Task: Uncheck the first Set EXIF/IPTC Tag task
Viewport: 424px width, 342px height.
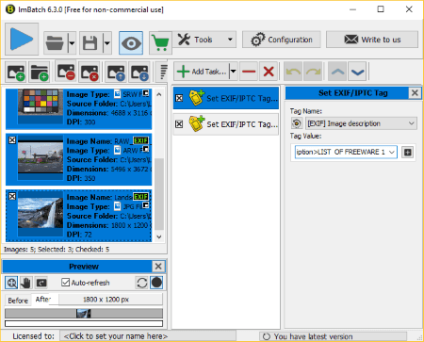Action: (x=179, y=98)
